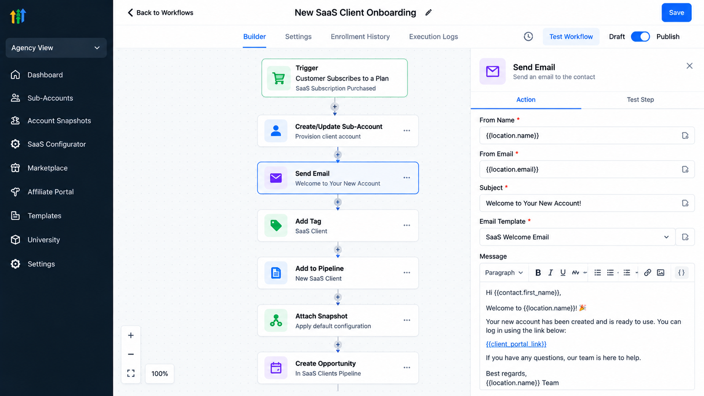The width and height of the screenshot is (704, 396).
Task: Open the three-dot menu on Attach Snapshot step
Action: point(407,320)
